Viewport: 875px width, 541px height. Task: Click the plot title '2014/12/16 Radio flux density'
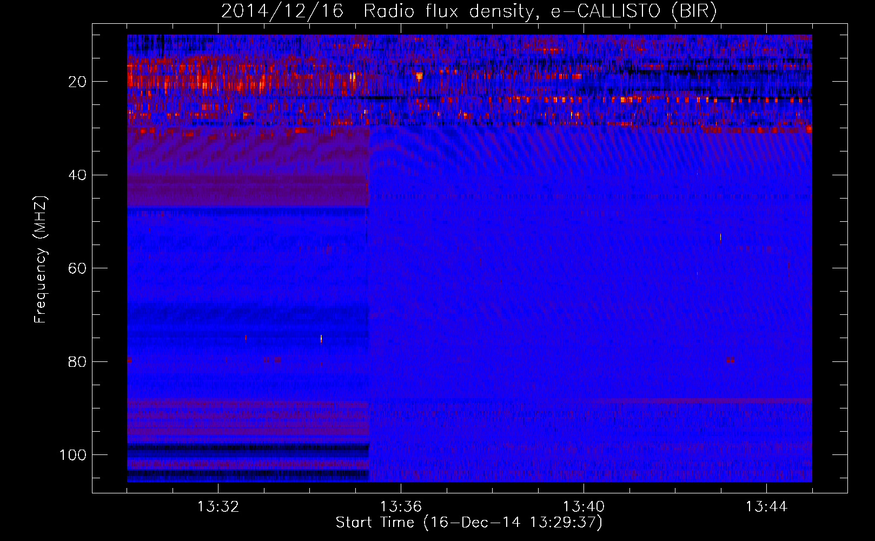click(x=469, y=11)
